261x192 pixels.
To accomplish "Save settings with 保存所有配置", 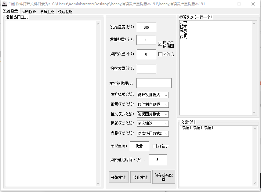I will point(164,177).
